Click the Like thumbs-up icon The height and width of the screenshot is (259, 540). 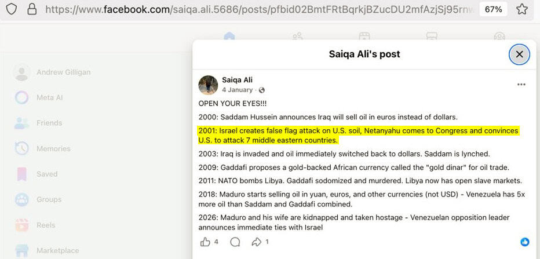205,242
